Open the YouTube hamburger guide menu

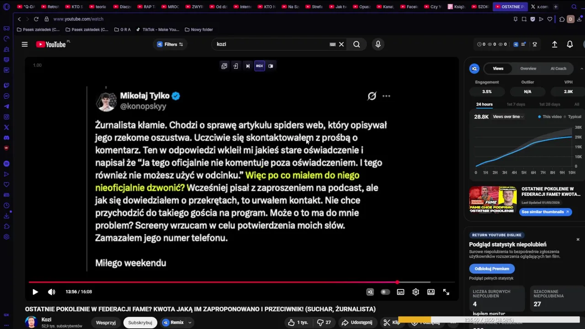(x=25, y=44)
